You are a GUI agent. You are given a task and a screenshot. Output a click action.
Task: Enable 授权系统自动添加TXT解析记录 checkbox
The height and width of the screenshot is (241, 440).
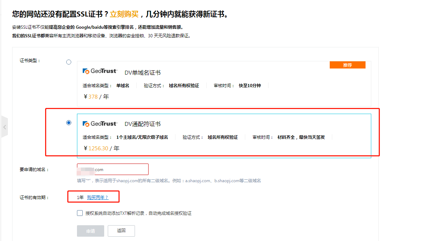80,213
